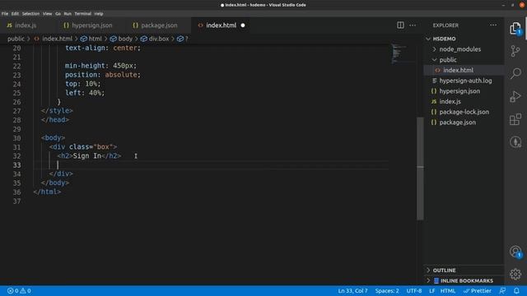Open the Run and Debug view
527x296 pixels.
515,96
